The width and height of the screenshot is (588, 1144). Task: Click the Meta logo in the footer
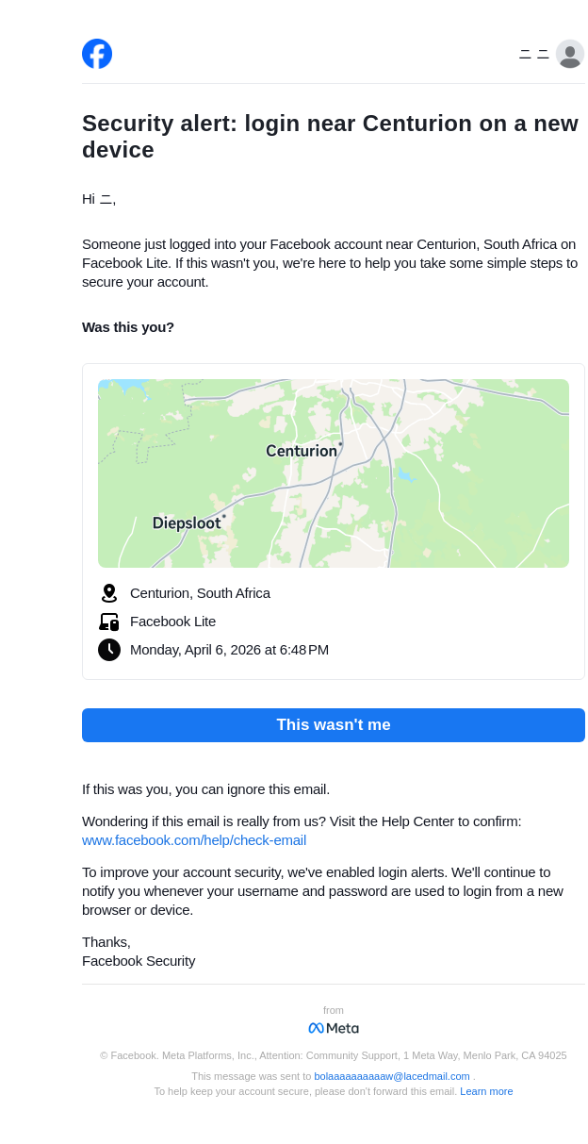tap(334, 1028)
